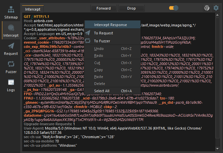Image resolution: width=223 pixels, height=153 pixels.
Task: Select Copy in context menu
Action: (x=113, y=70)
